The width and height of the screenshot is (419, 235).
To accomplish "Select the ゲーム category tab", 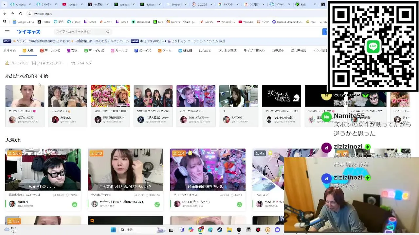I will pos(165,51).
